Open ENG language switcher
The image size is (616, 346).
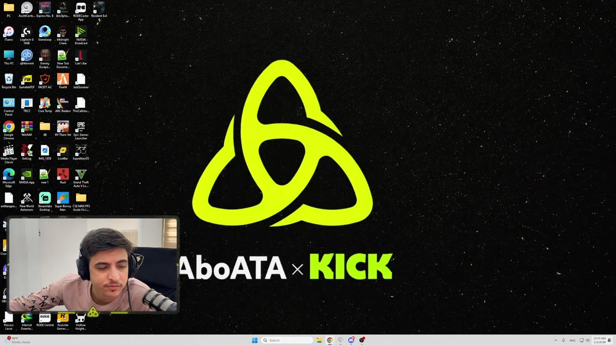[573, 340]
